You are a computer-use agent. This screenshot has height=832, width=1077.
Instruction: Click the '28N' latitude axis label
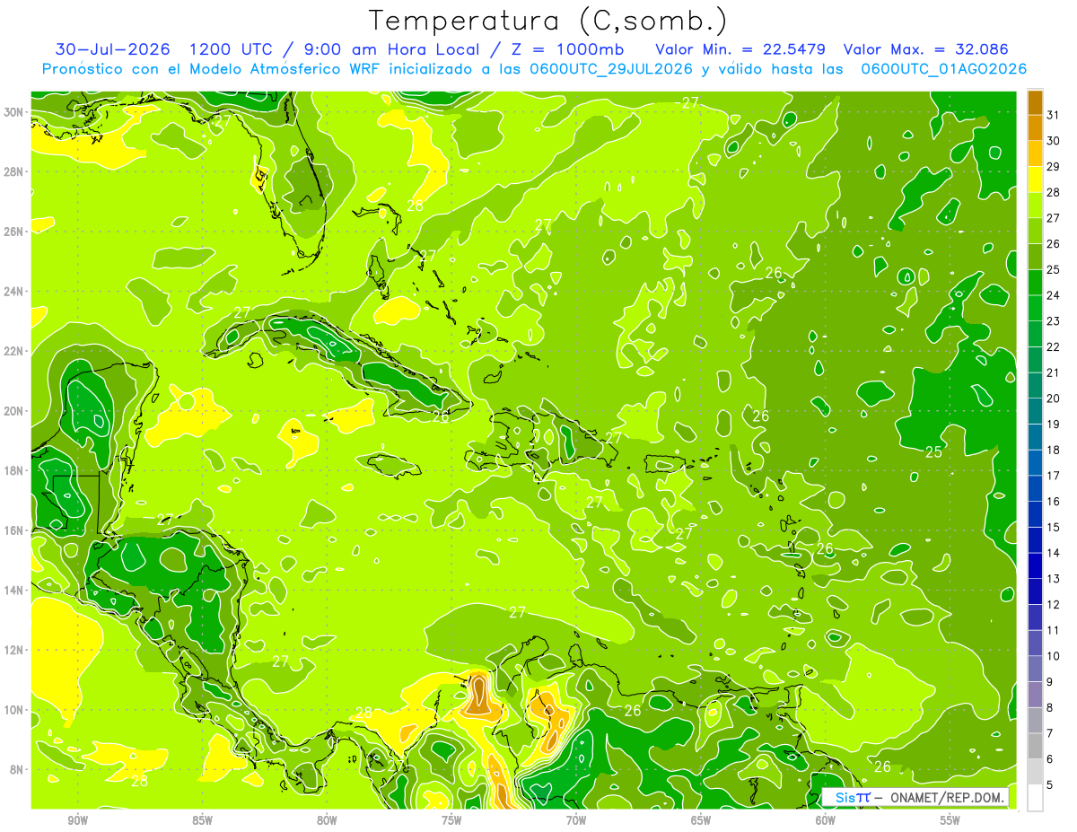tap(13, 171)
